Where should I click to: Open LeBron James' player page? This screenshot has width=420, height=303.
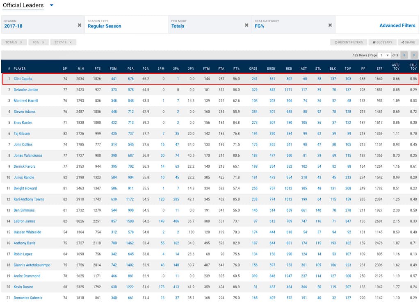tap(24, 221)
